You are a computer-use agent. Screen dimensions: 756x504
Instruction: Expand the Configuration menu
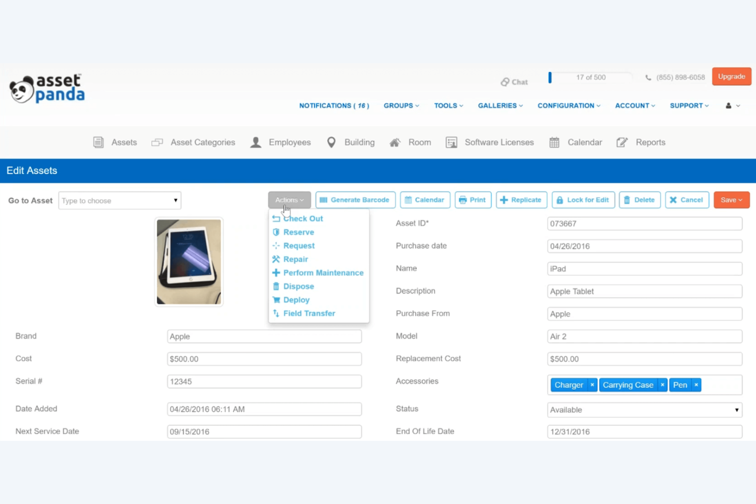(x=569, y=106)
